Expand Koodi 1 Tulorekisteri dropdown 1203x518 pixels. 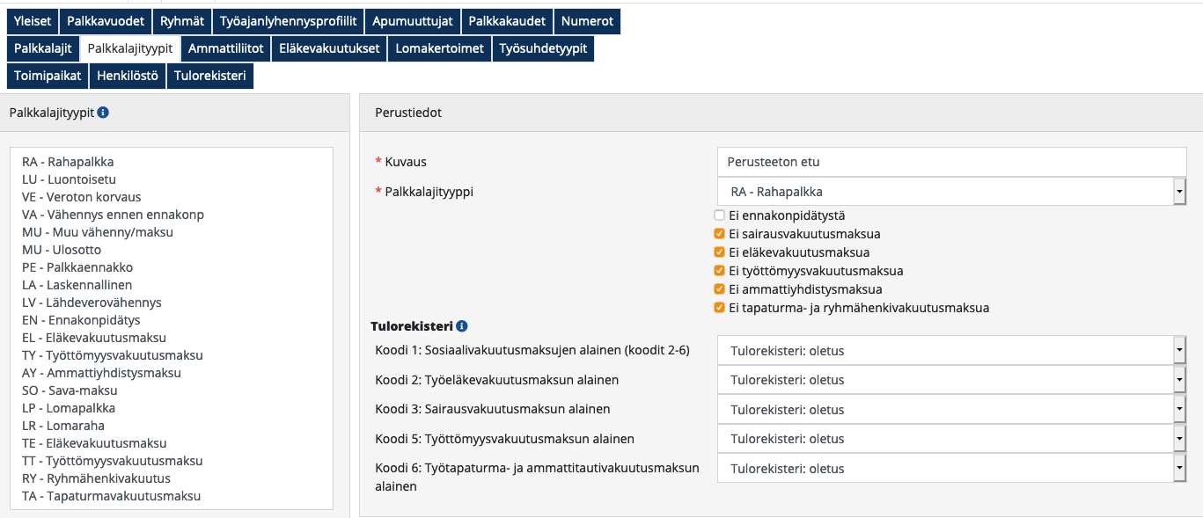(x=951, y=351)
